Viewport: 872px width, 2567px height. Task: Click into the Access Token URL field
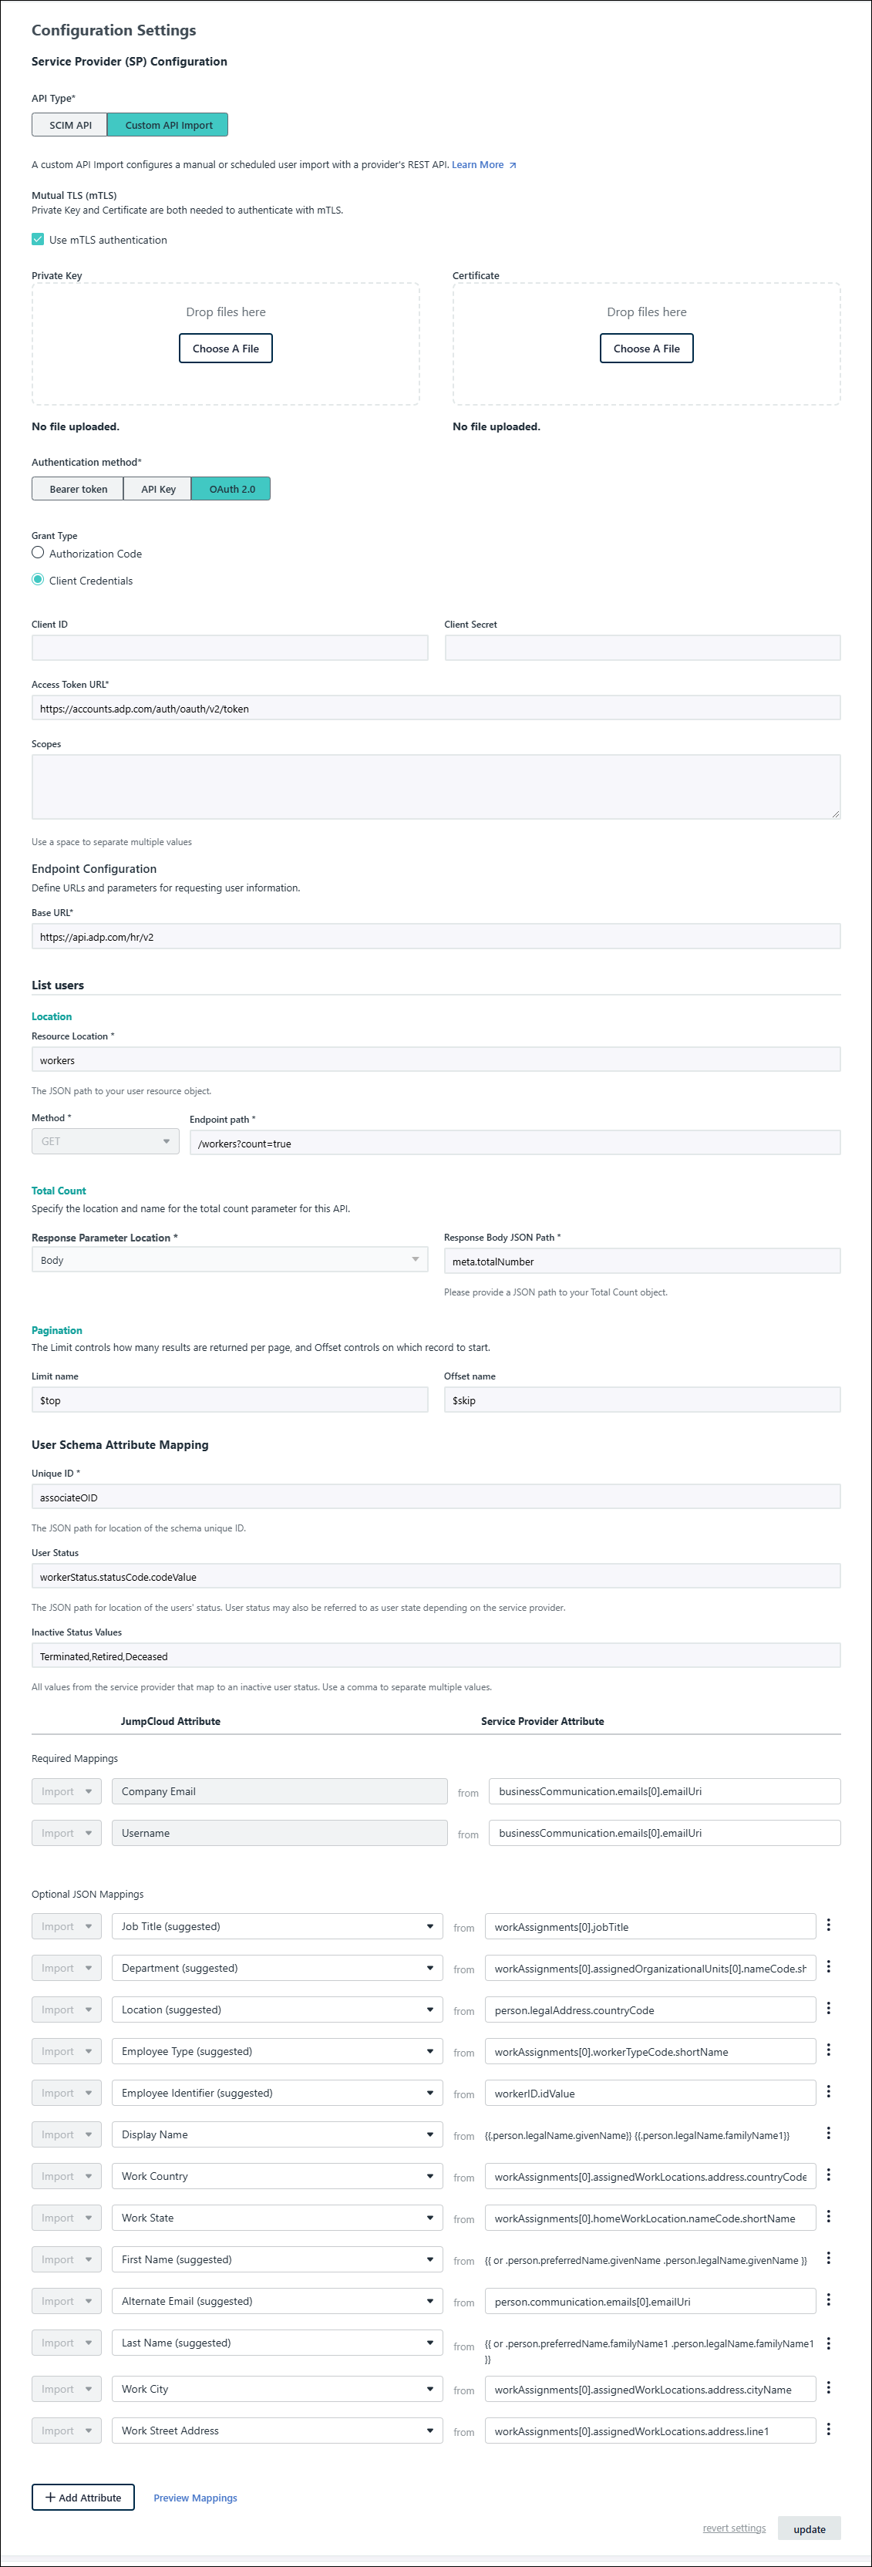[436, 709]
